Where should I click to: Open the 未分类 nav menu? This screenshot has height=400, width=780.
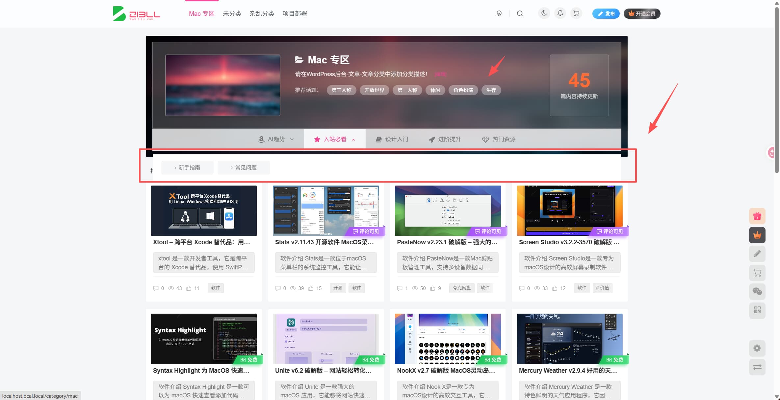[232, 13]
